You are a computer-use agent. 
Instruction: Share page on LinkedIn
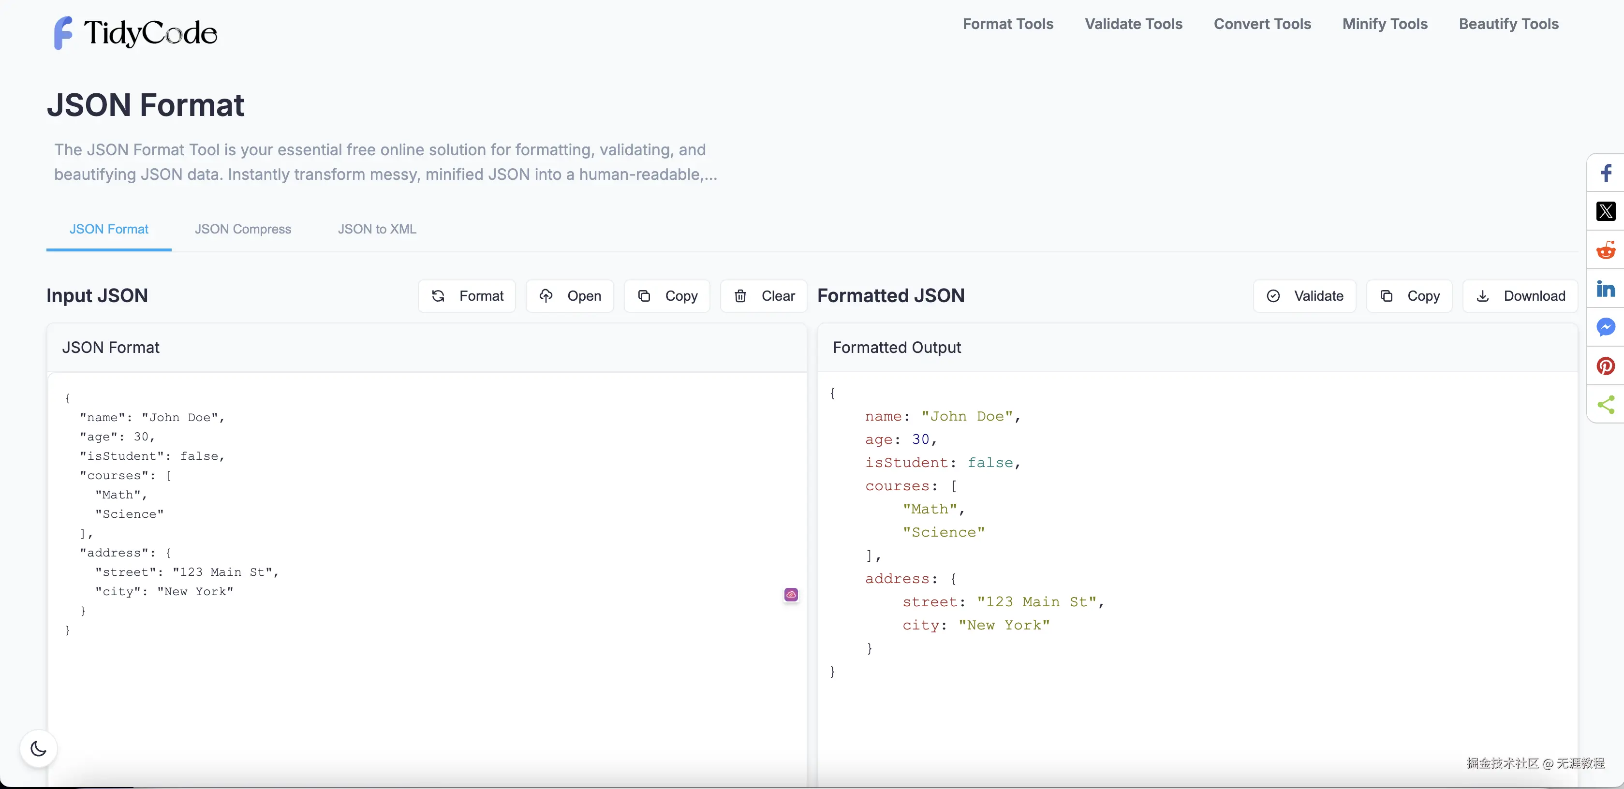point(1606,289)
